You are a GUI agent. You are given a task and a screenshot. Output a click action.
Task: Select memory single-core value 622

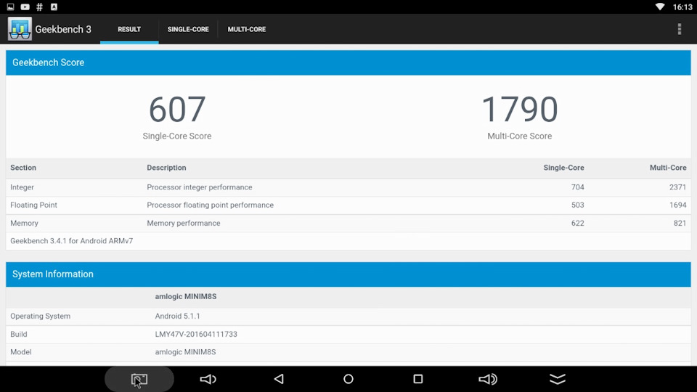pos(577,223)
